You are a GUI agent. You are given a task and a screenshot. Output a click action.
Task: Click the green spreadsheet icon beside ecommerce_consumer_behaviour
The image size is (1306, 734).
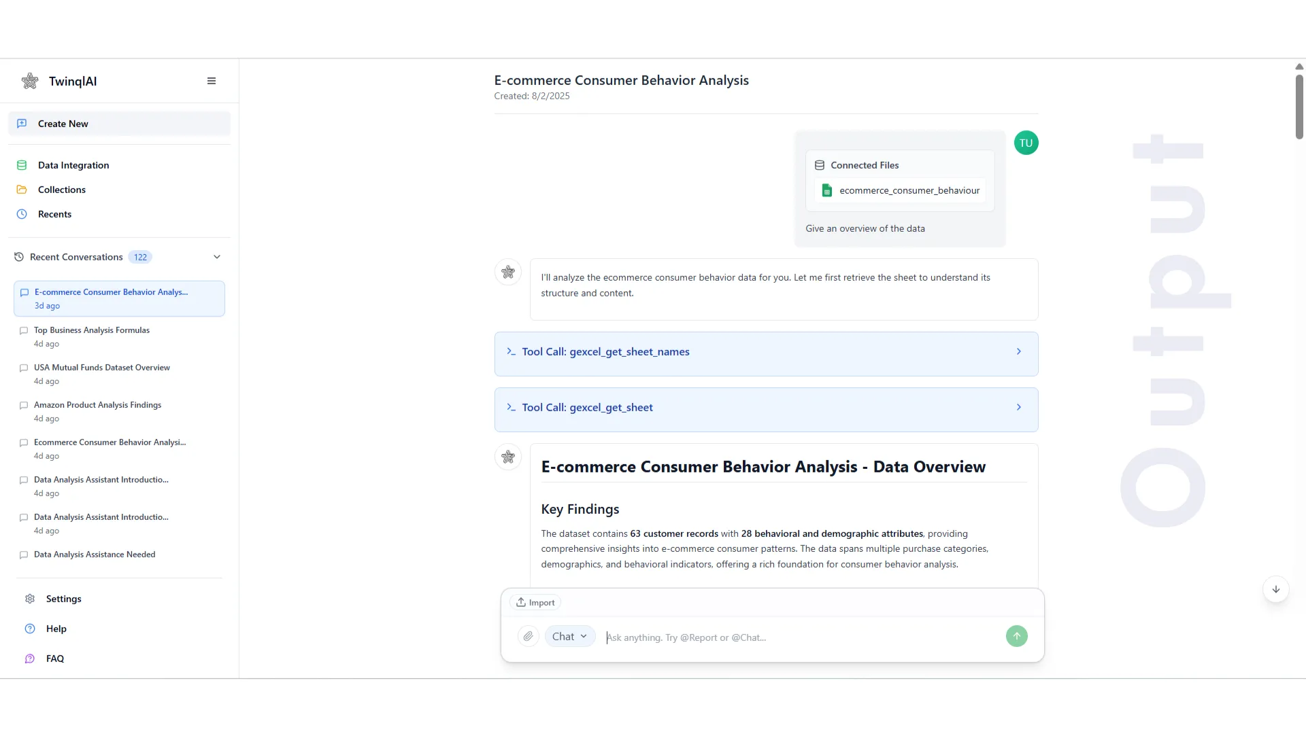[826, 190]
